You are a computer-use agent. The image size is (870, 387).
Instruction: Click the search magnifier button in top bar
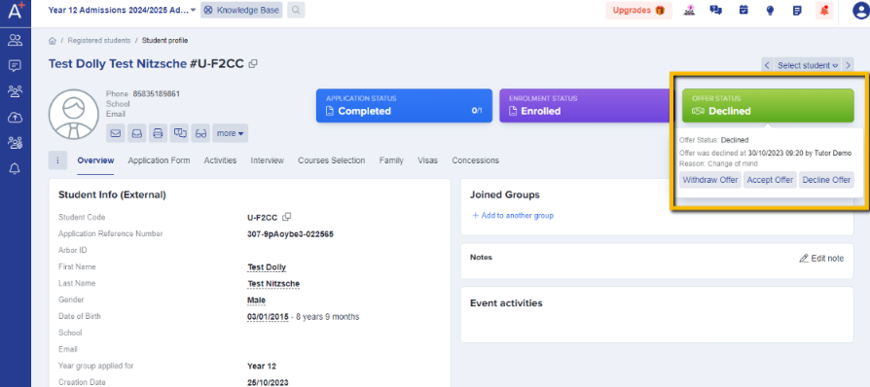(296, 10)
